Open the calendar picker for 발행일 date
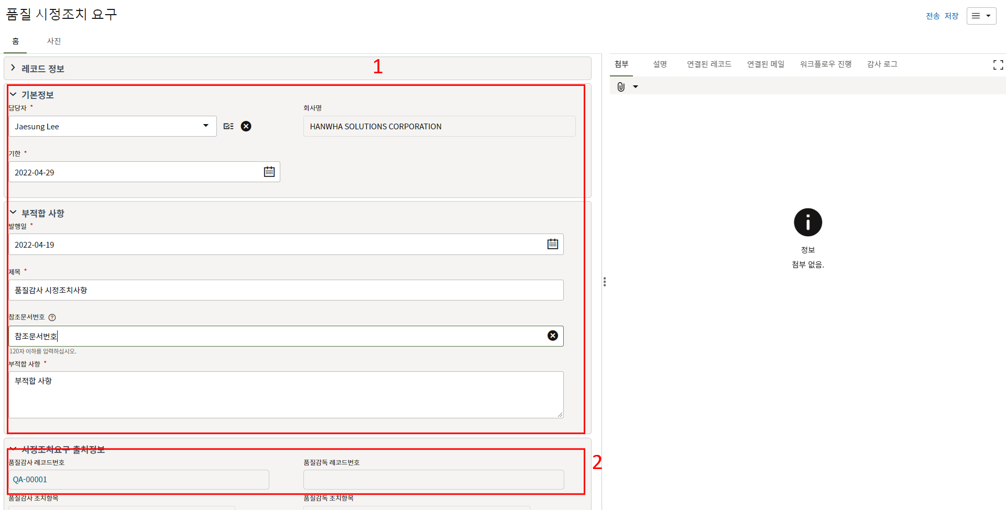The image size is (1006, 513). tap(553, 244)
